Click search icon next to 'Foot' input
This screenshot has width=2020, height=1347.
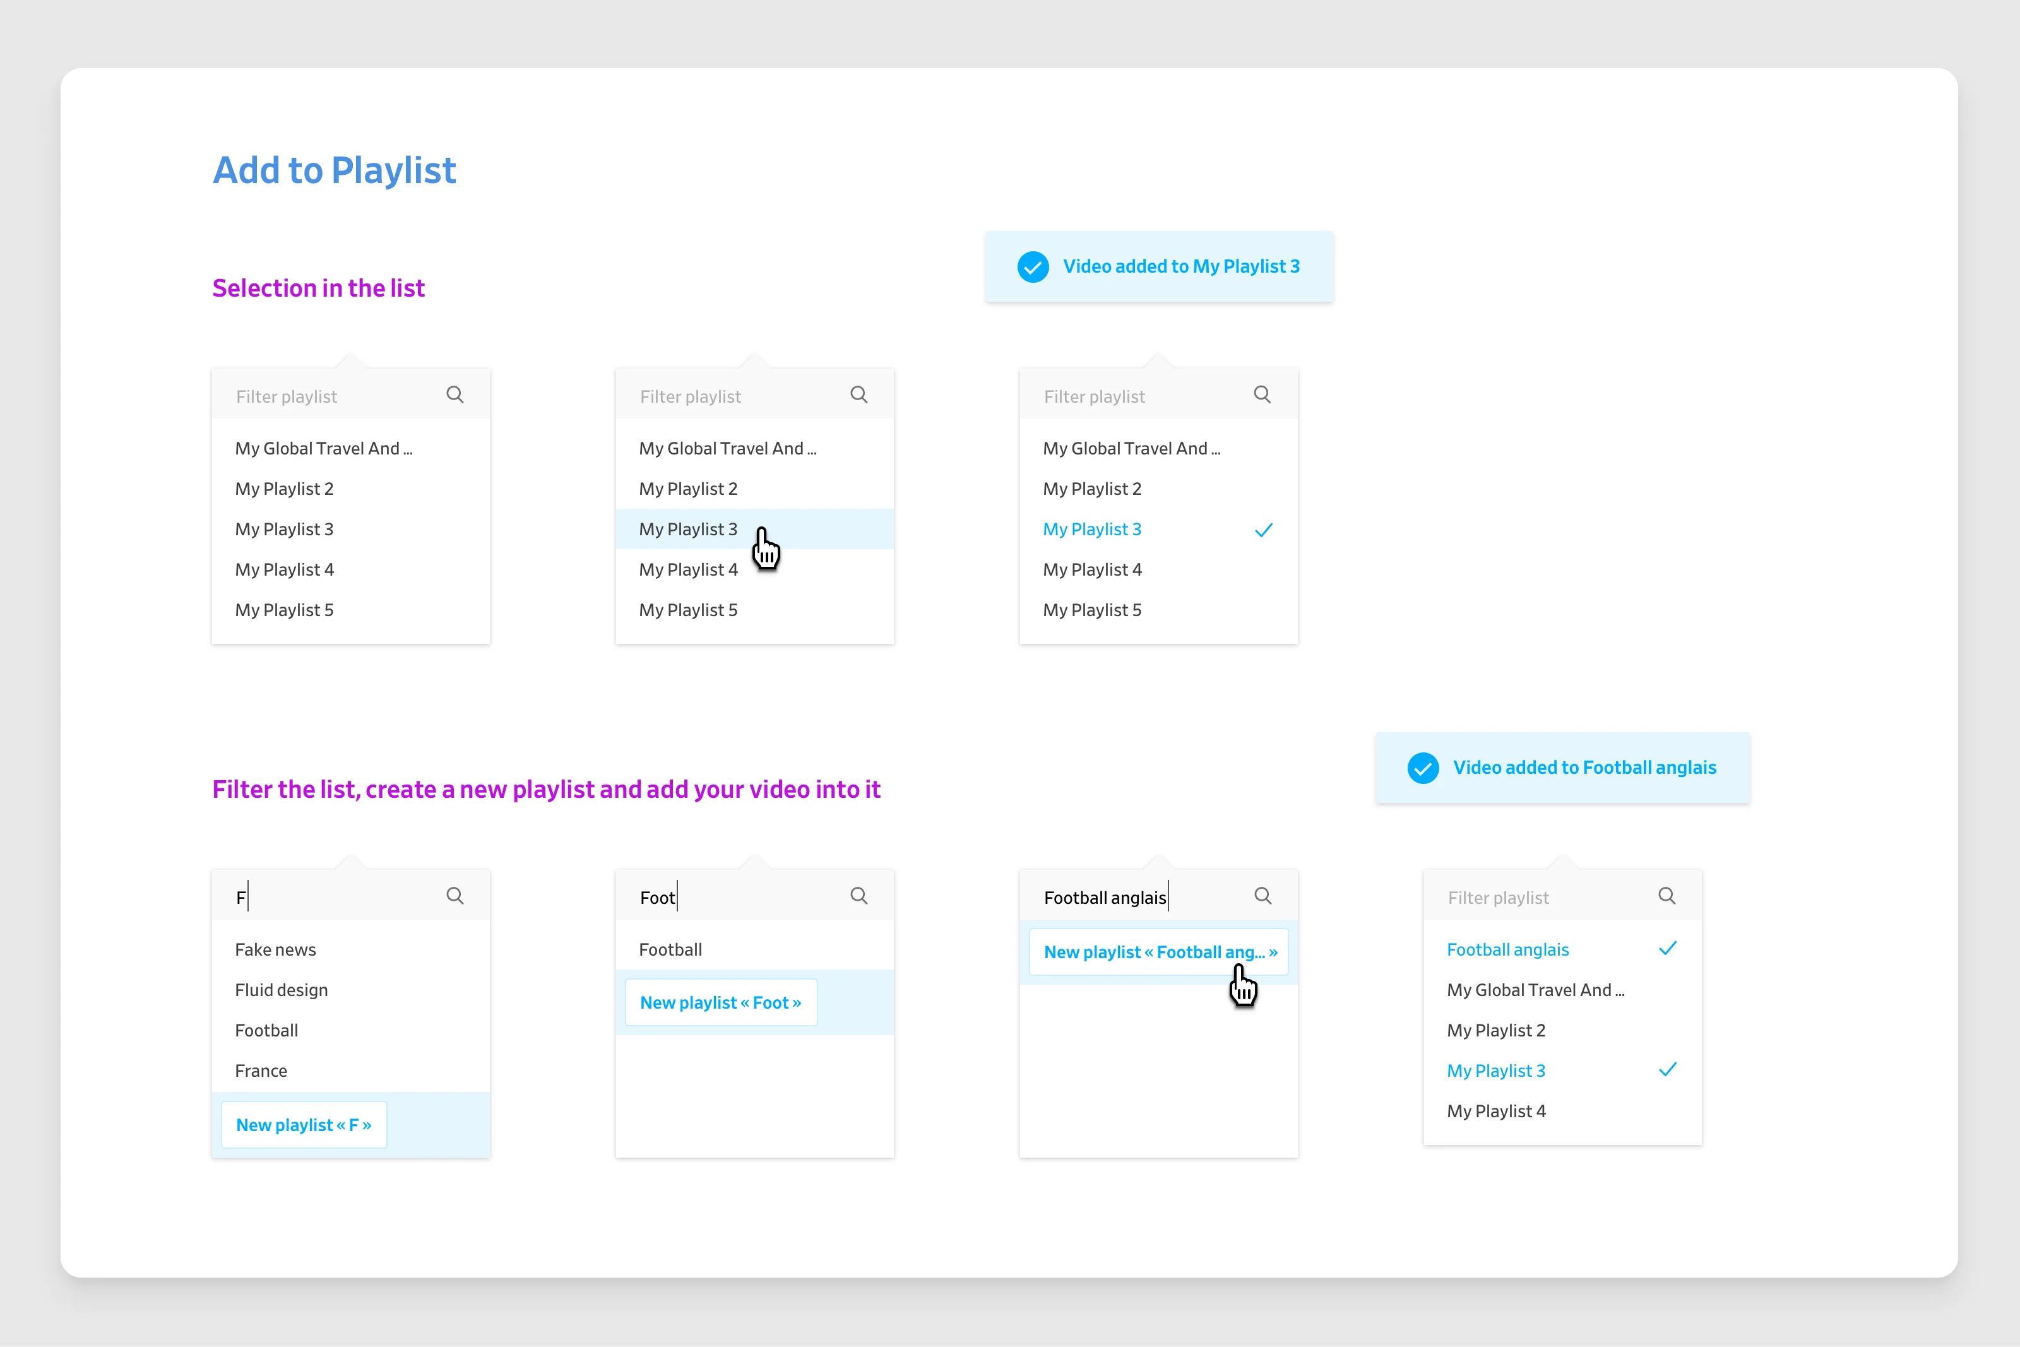859,896
